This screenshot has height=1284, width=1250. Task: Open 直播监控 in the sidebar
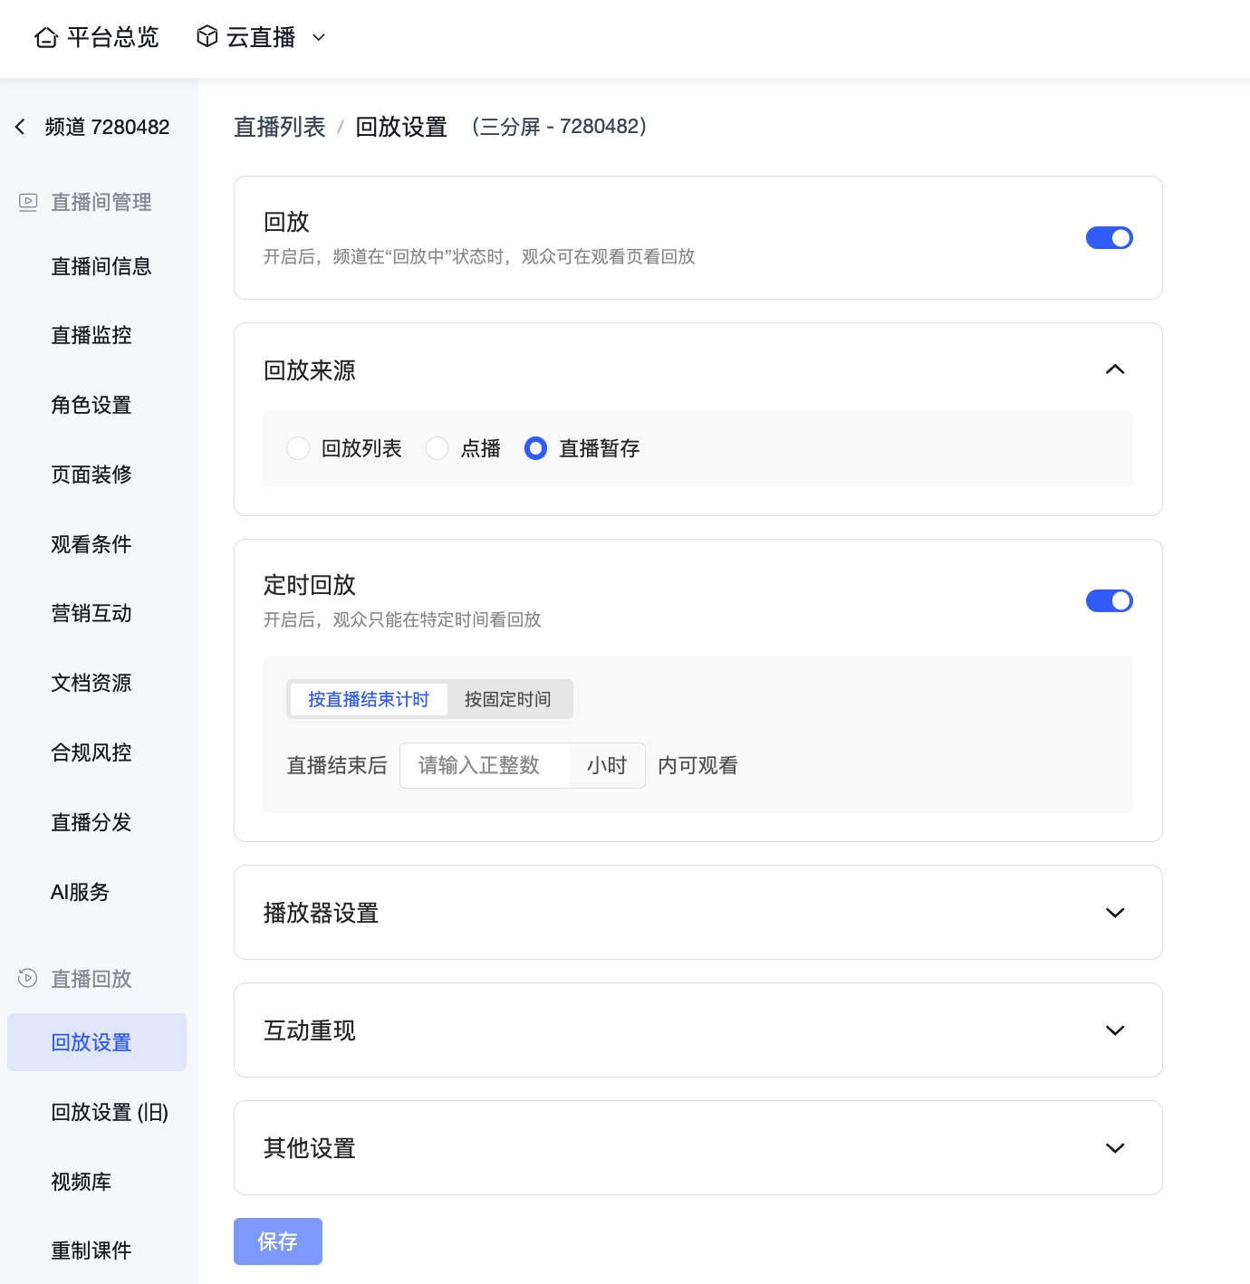(91, 335)
